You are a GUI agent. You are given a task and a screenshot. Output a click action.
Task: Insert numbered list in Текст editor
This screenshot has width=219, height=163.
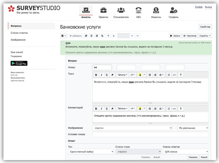click(155, 75)
